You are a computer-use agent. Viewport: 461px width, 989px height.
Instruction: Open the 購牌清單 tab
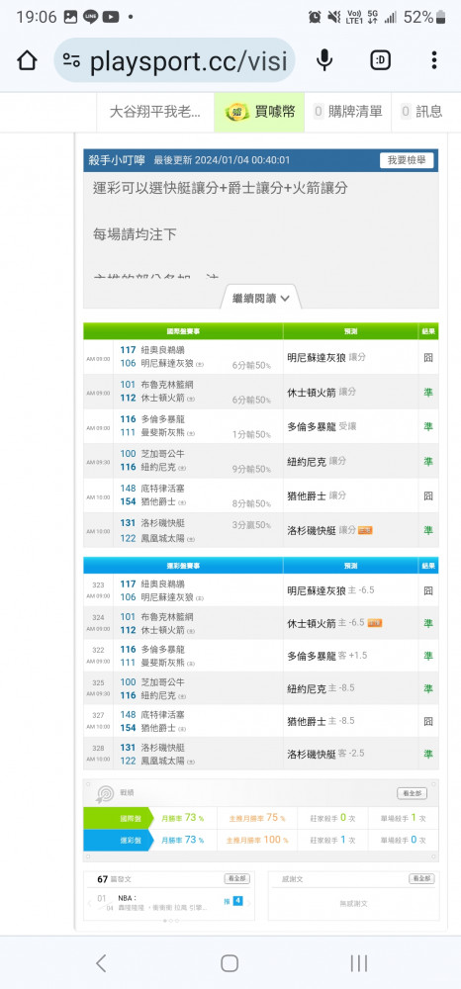click(x=347, y=113)
